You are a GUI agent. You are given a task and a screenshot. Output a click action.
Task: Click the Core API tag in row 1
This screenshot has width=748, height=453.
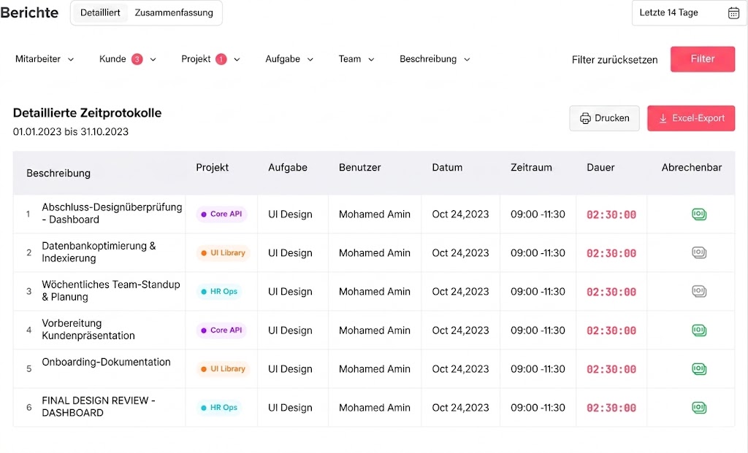[221, 214]
